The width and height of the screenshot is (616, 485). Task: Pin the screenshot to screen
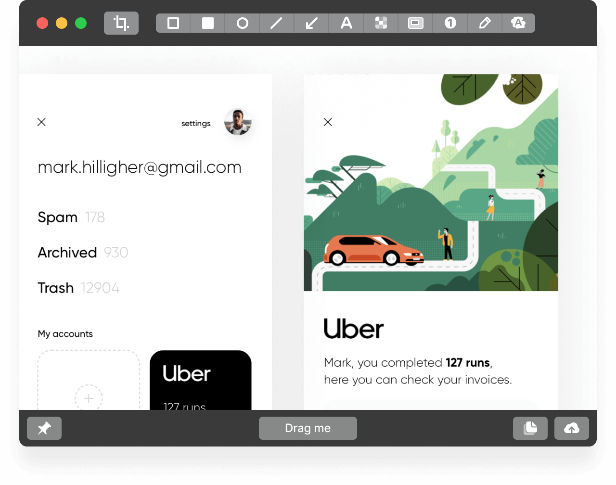[44, 428]
